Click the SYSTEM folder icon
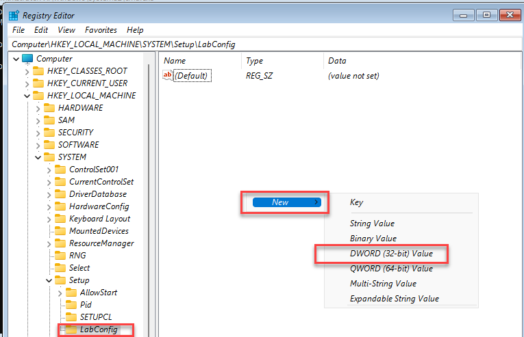 tap(49, 157)
